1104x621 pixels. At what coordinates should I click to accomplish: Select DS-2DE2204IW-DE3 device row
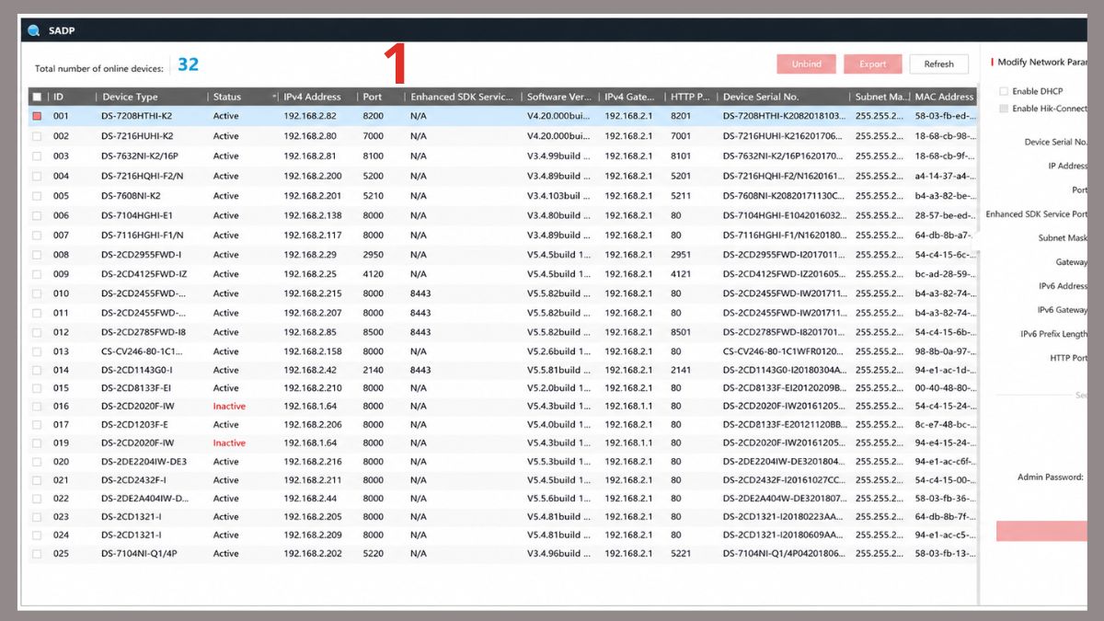[501, 462]
